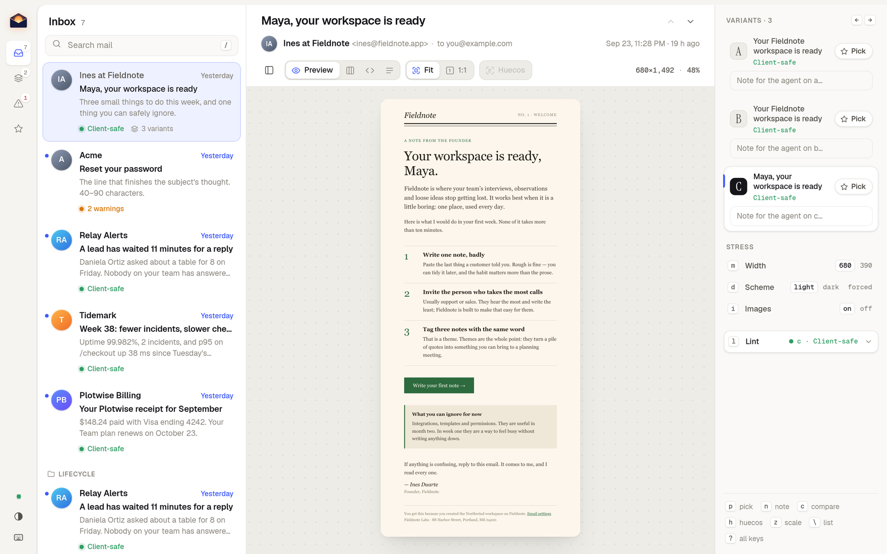The height and width of the screenshot is (554, 887).
Task: Click the variant B letter badge
Action: (738, 119)
